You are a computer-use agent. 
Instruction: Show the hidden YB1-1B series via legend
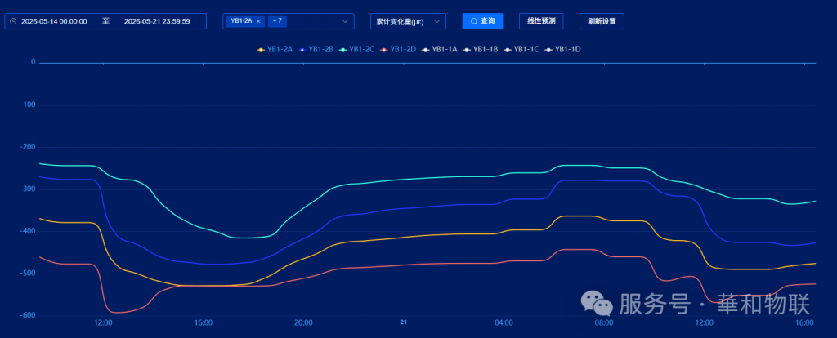click(481, 50)
